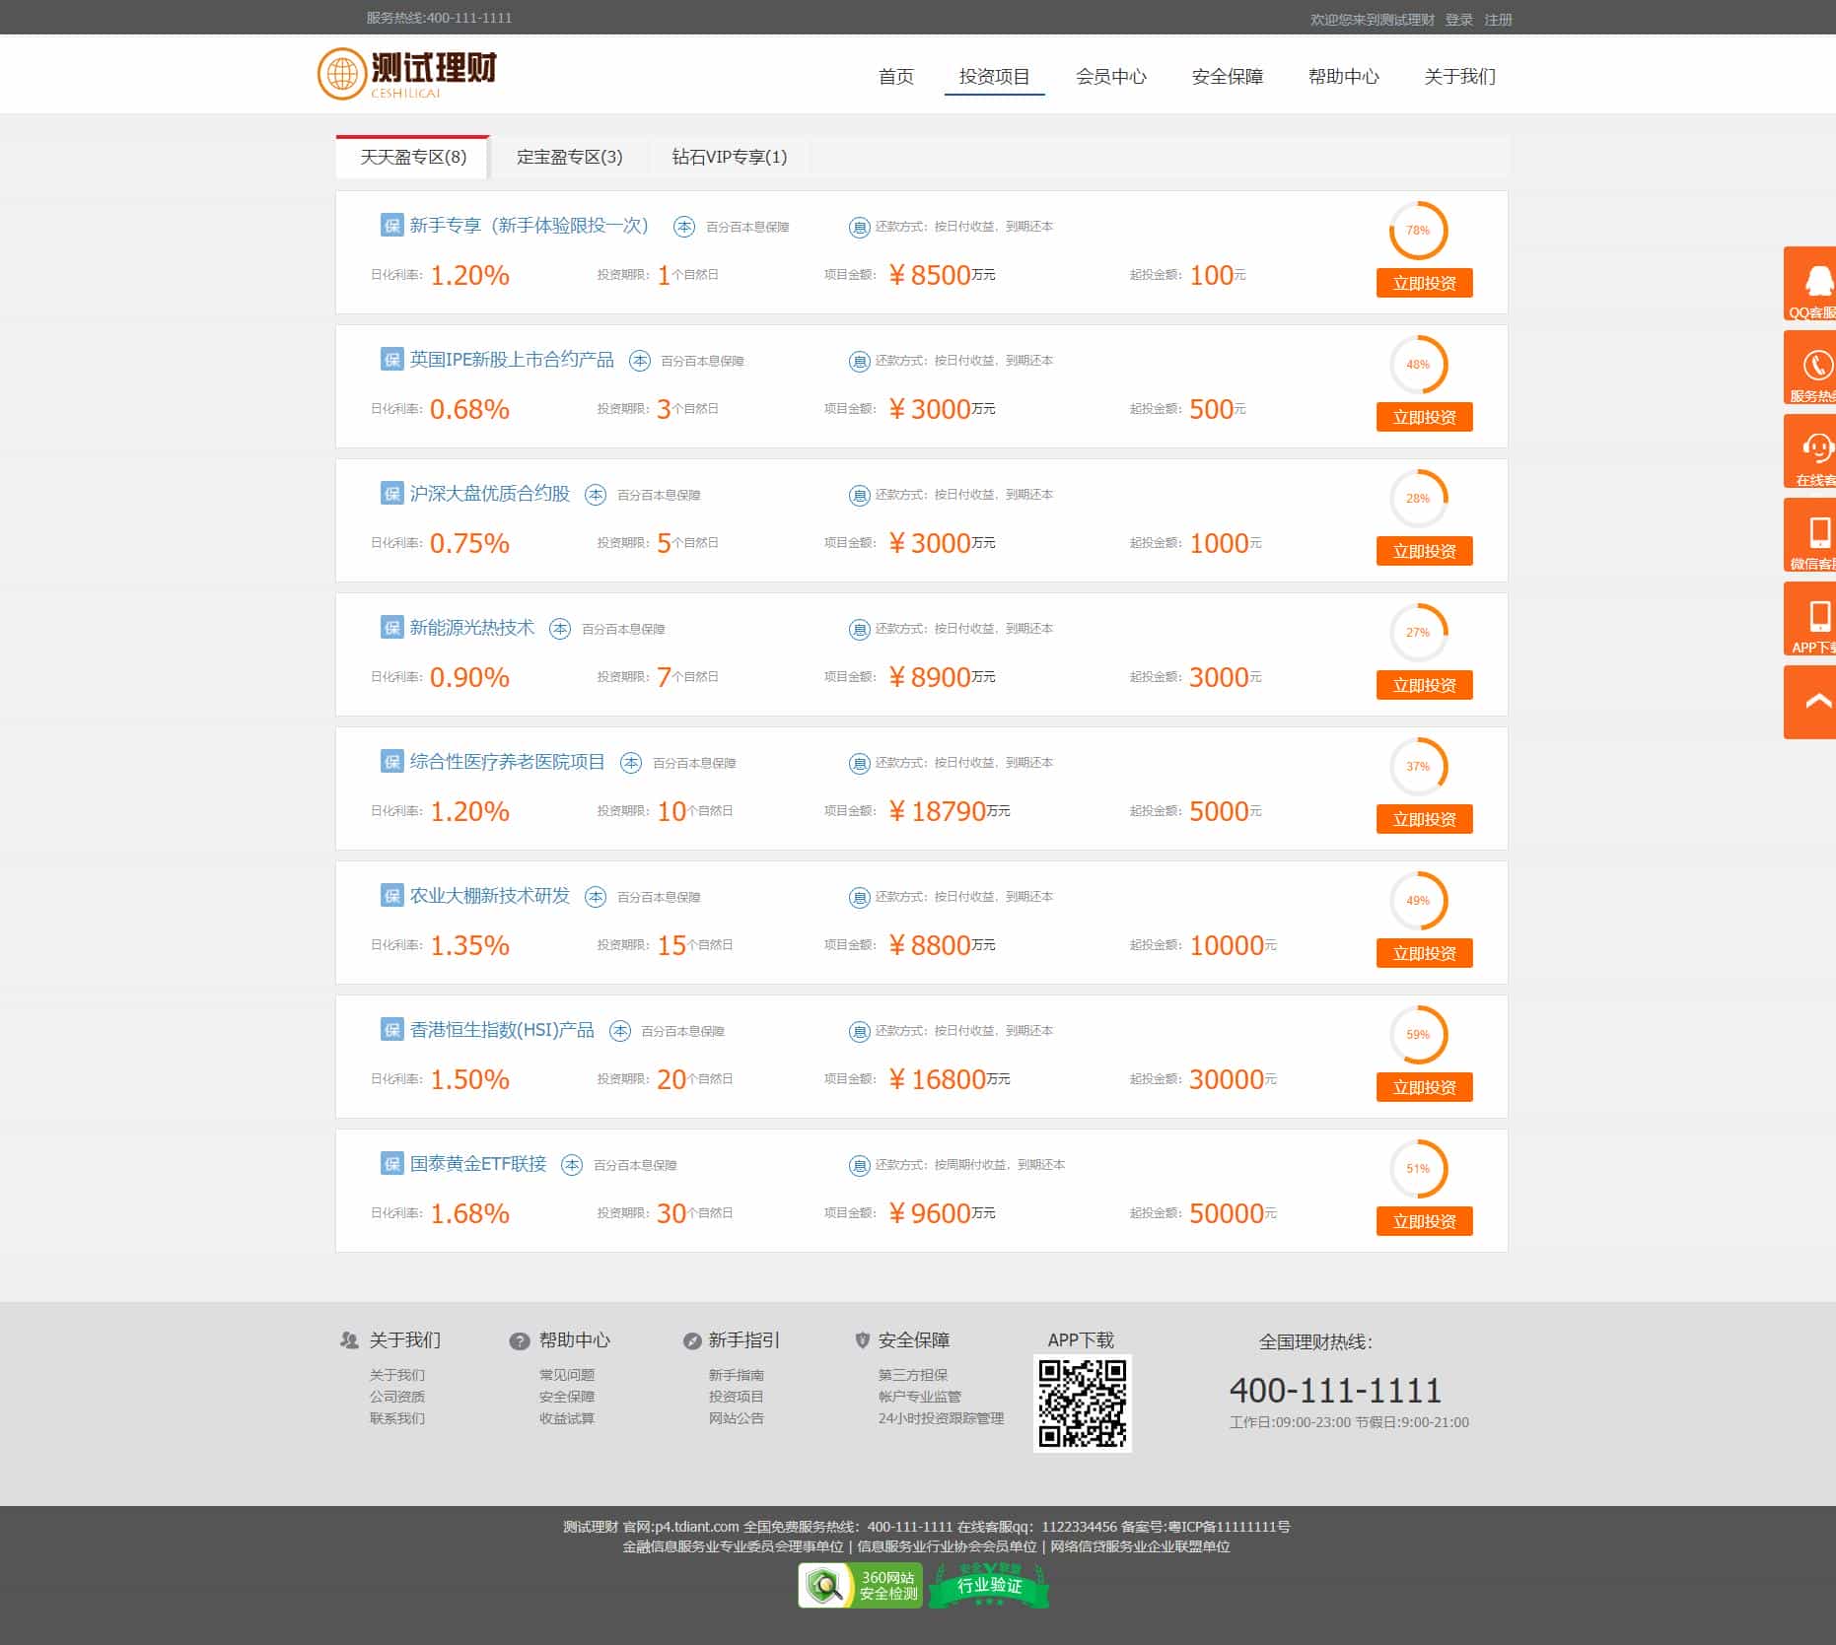Open 常见问题 in the footer
Image resolution: width=1836 pixels, height=1645 pixels.
566,1374
